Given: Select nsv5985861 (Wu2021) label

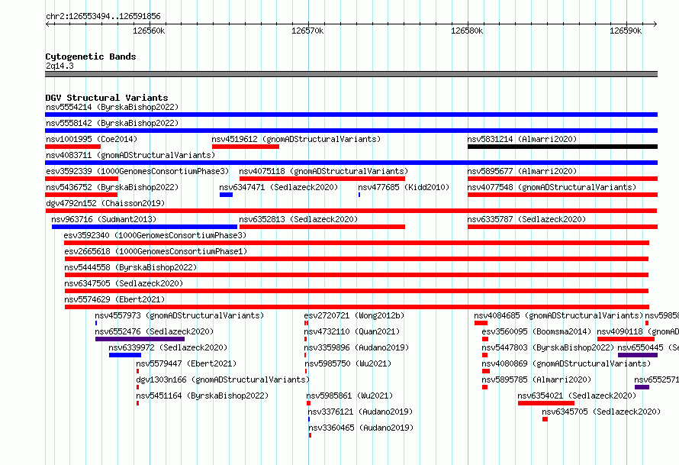Looking at the screenshot, I should tap(349, 396).
